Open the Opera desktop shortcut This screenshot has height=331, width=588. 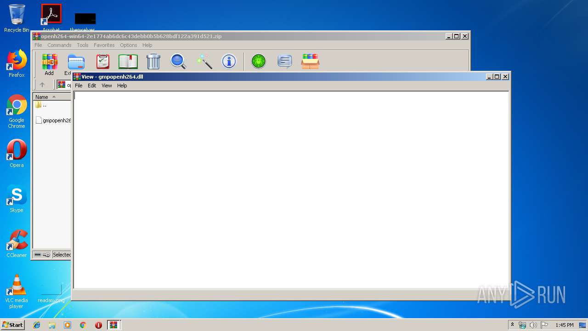pyautogui.click(x=17, y=154)
